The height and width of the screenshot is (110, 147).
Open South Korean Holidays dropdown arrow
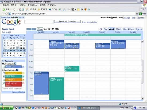[23, 83]
